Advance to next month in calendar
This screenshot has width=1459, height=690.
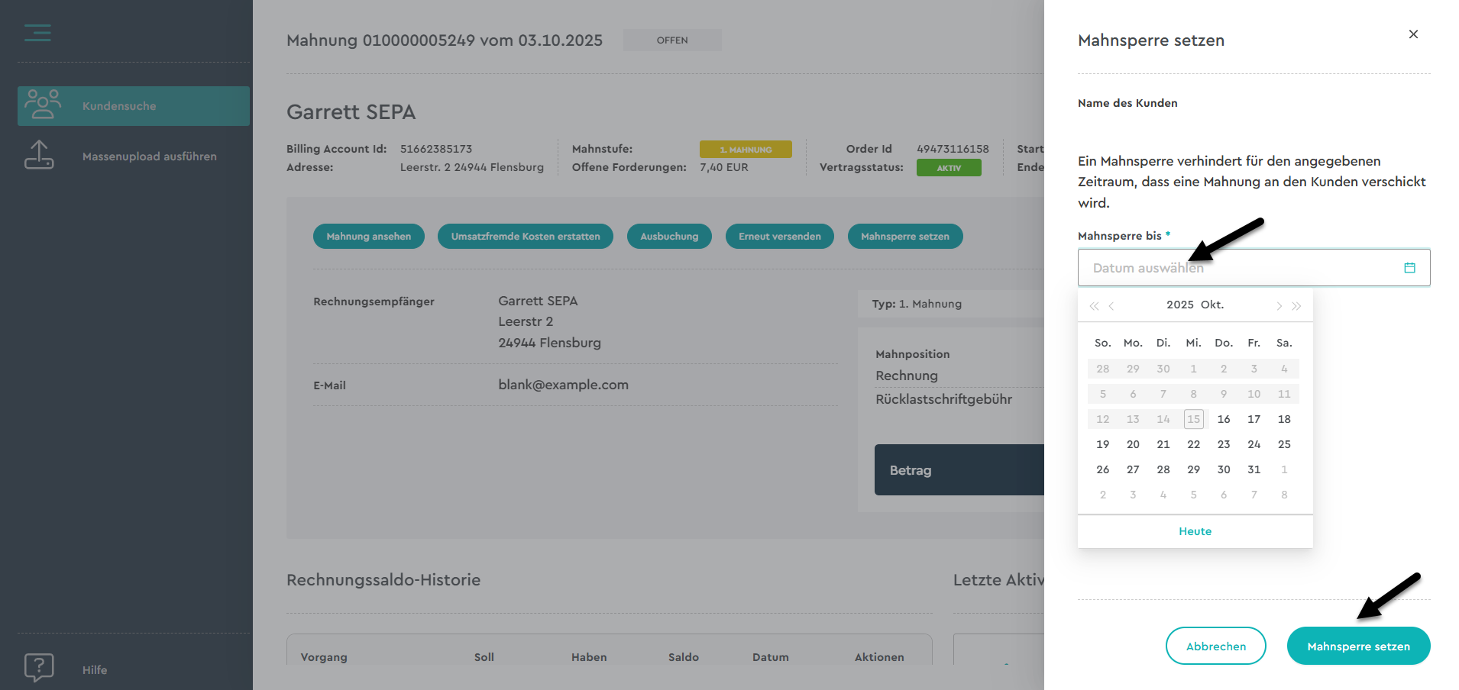(1279, 306)
